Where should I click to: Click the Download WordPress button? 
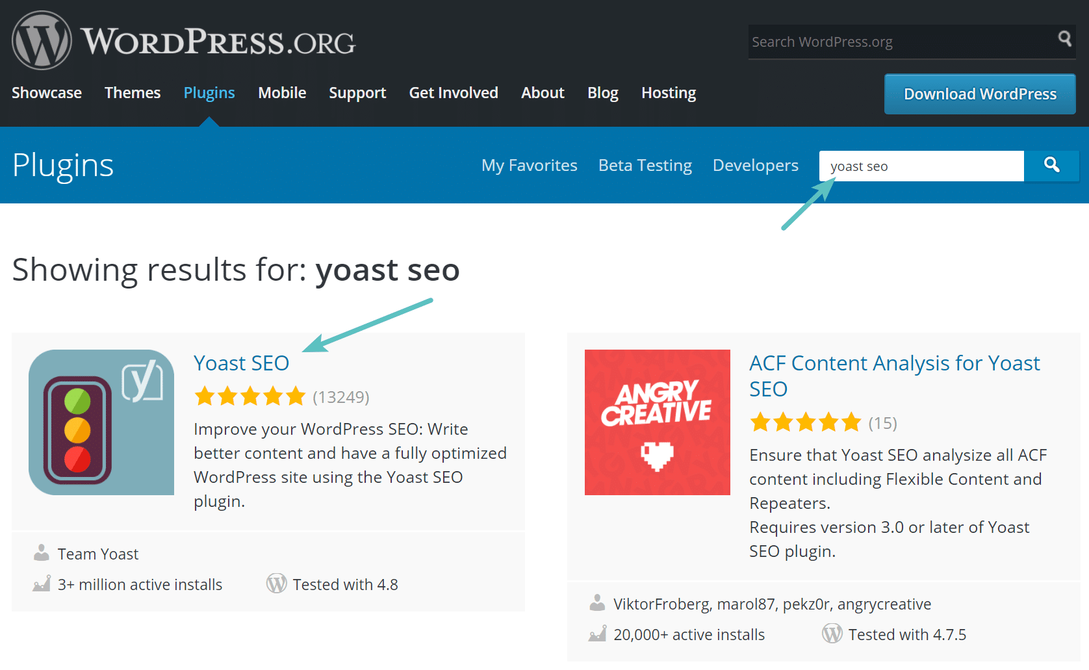(x=979, y=94)
